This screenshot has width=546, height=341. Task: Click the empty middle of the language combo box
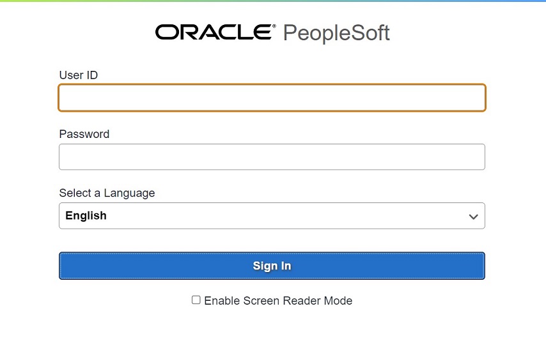coord(288,216)
